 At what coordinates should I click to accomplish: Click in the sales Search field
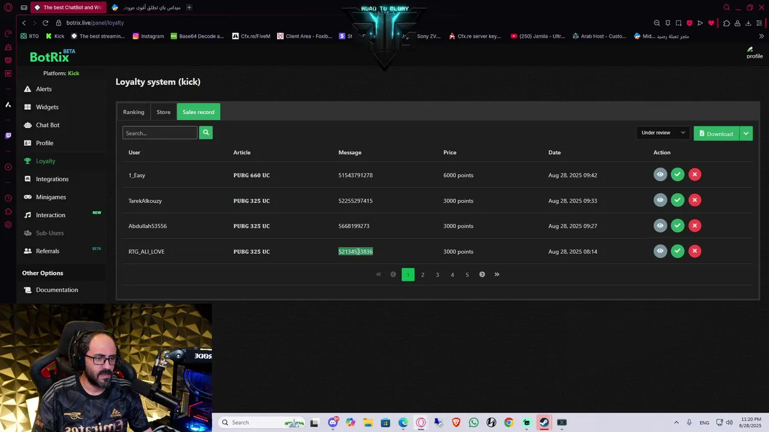pos(160,133)
